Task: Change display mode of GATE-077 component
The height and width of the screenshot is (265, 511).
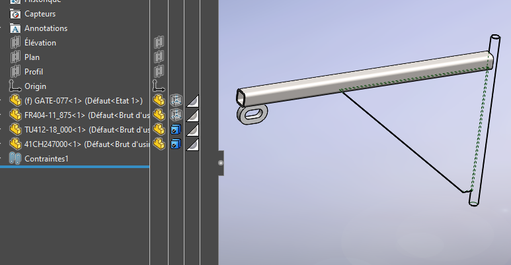Action: coord(176,100)
